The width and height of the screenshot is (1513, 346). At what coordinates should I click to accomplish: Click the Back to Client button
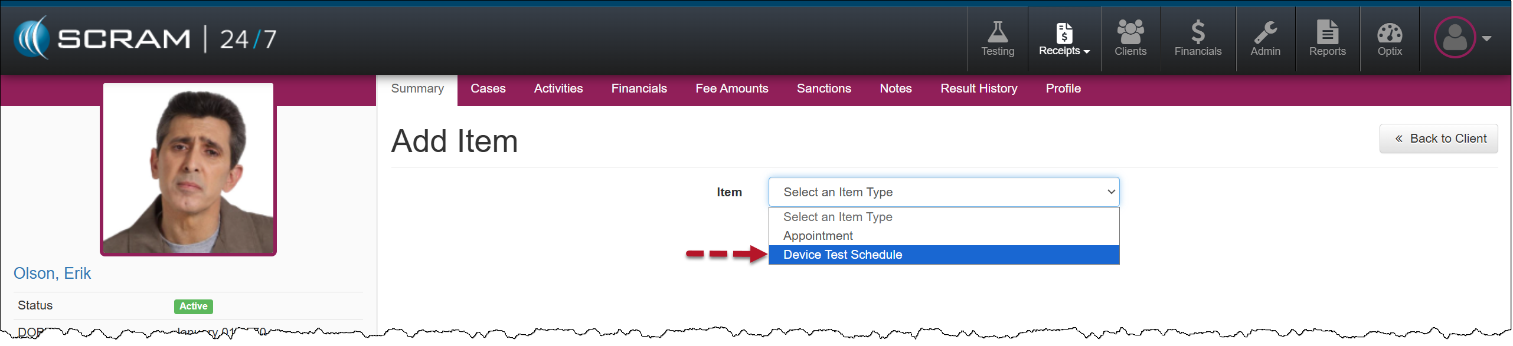coord(1438,139)
